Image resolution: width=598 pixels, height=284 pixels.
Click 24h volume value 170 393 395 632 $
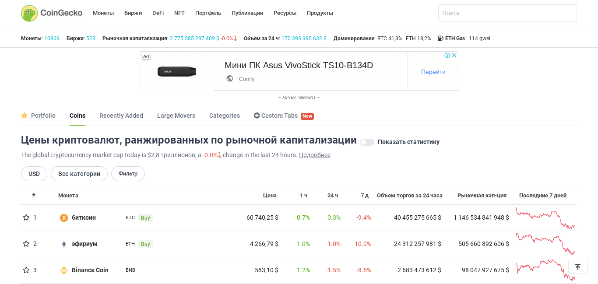pyautogui.click(x=304, y=39)
